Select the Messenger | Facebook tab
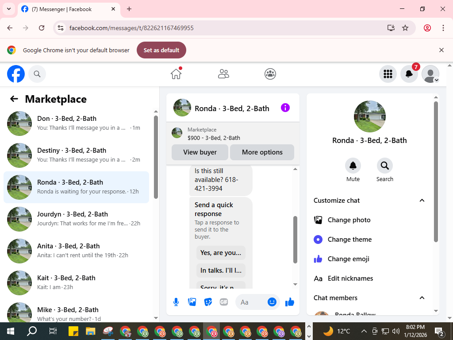 (69, 9)
